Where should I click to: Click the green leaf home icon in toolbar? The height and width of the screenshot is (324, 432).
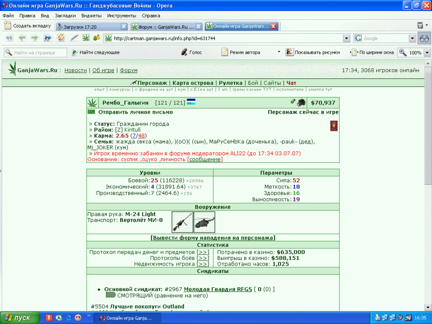pos(86,38)
